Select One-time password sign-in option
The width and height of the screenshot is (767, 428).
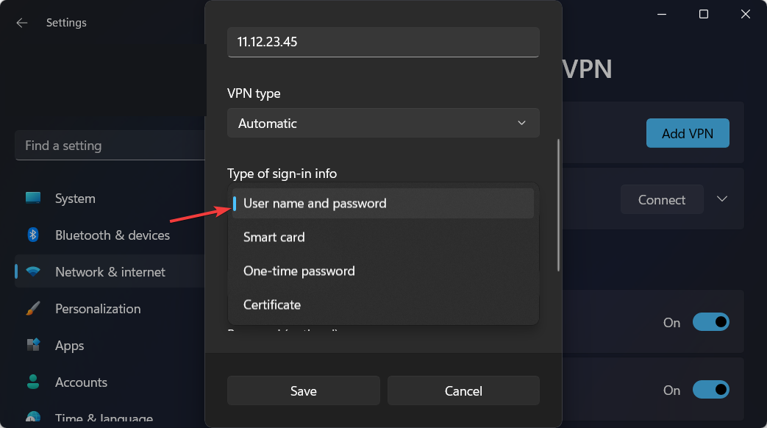coord(383,271)
